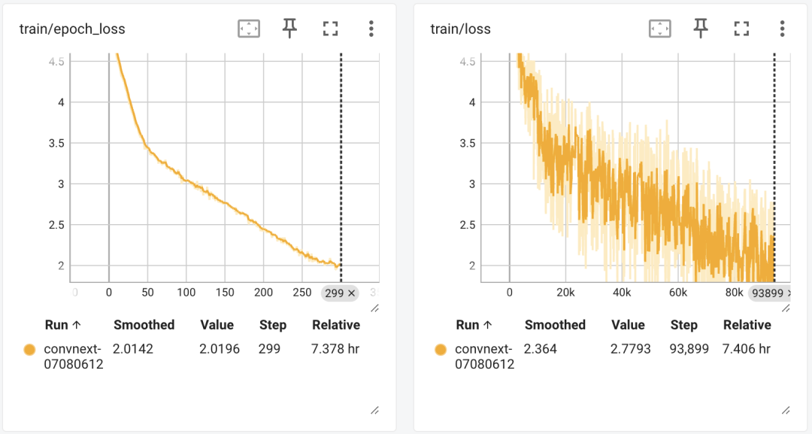Viewport: 812px width, 434px height.
Task: Click the resize handle below the train/loss chart
Action: pos(786,308)
